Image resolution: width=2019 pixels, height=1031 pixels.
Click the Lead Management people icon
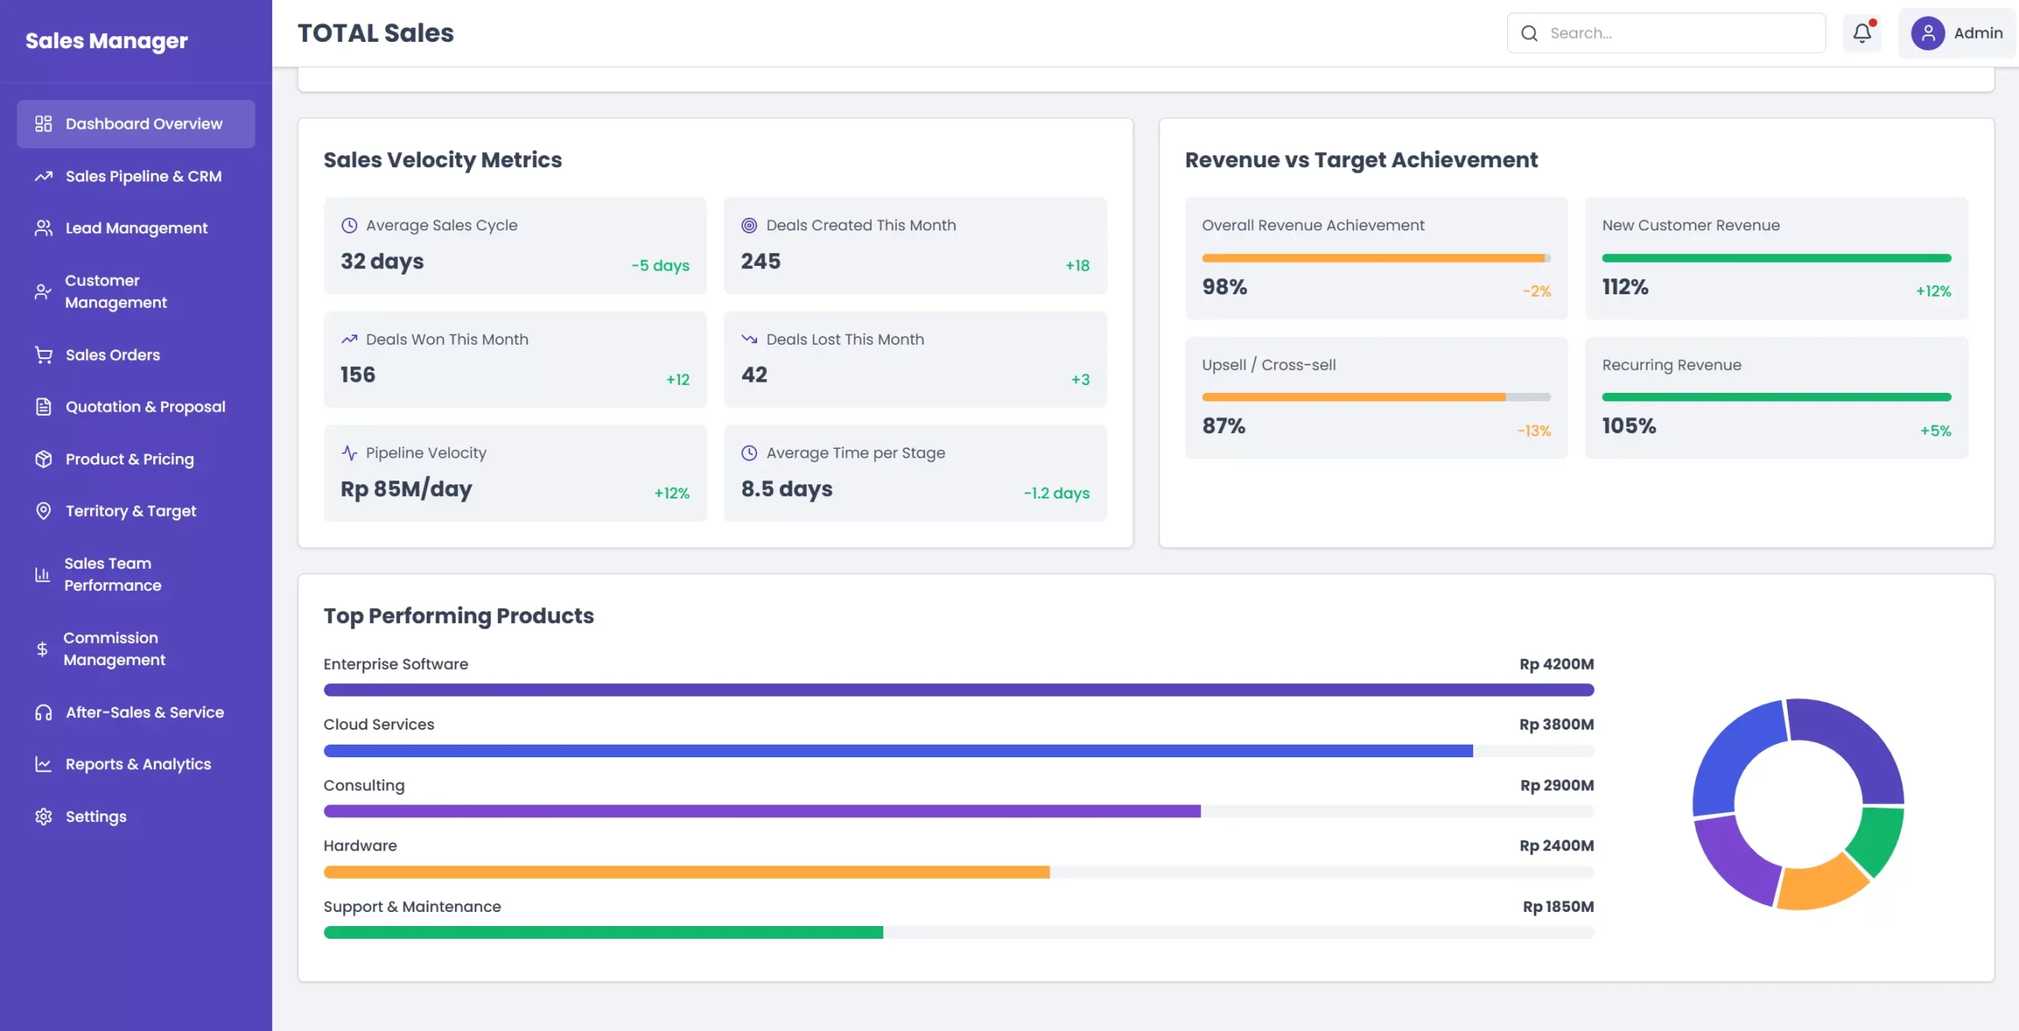click(x=43, y=227)
